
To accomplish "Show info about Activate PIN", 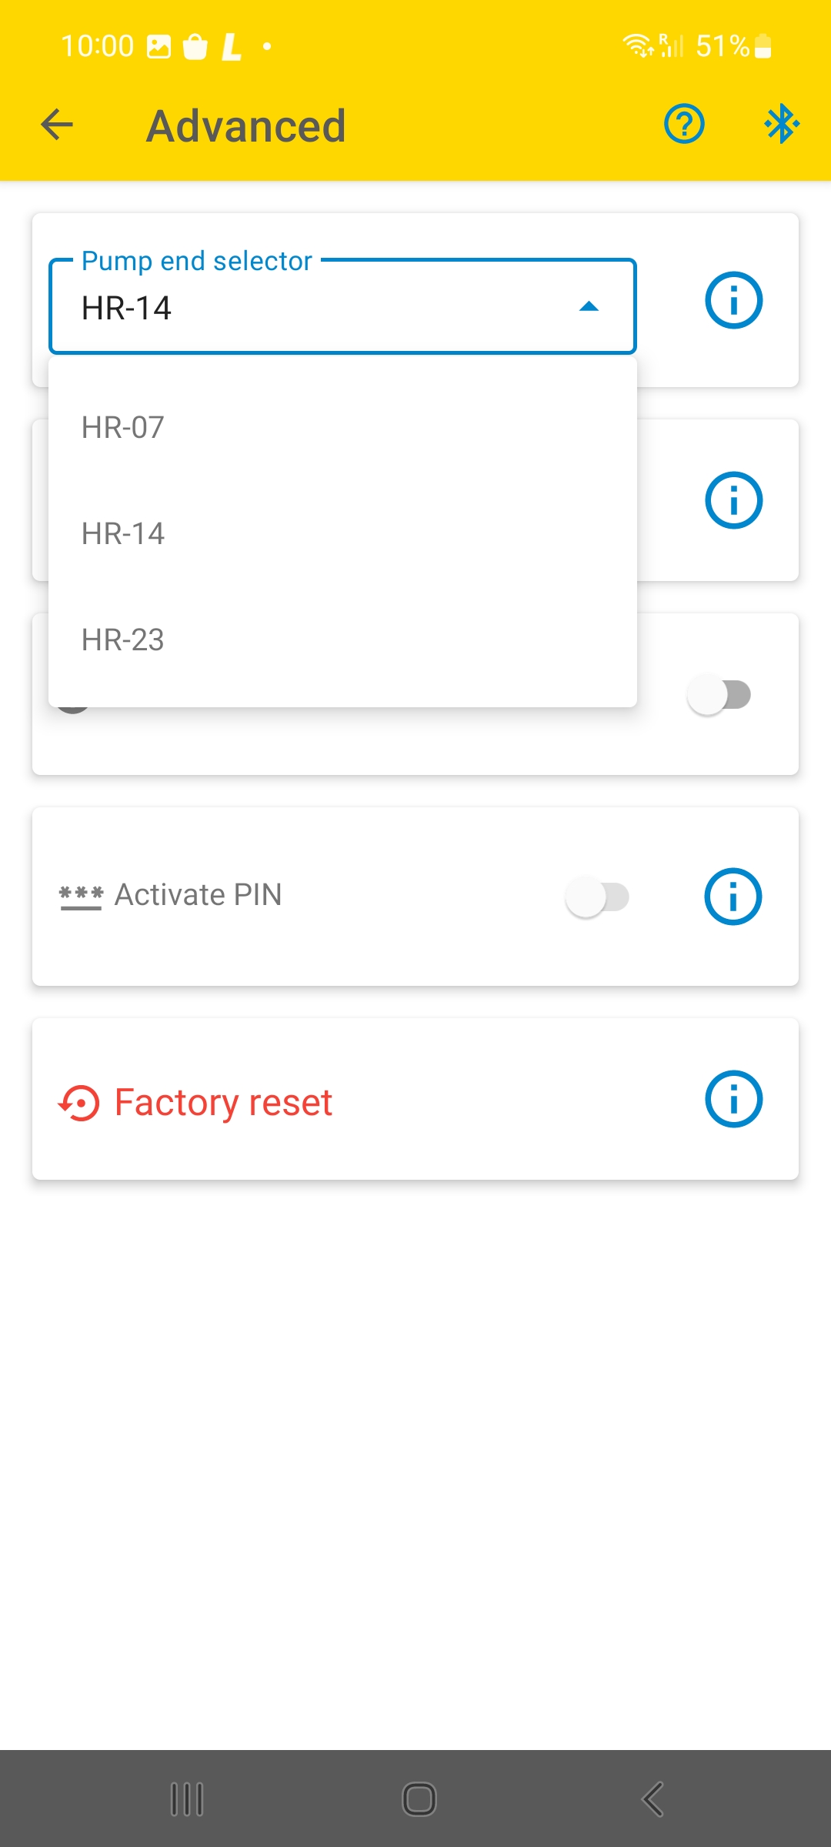I will [x=733, y=897].
